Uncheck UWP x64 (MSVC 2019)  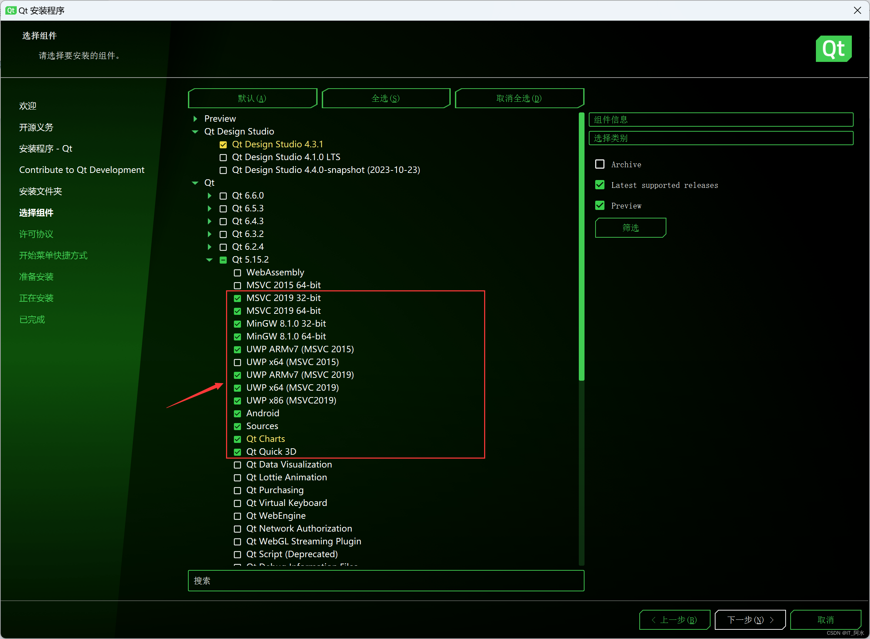pos(237,388)
